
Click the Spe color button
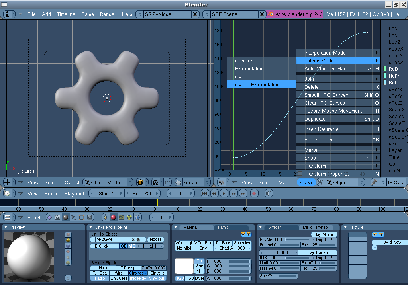coord(200,266)
